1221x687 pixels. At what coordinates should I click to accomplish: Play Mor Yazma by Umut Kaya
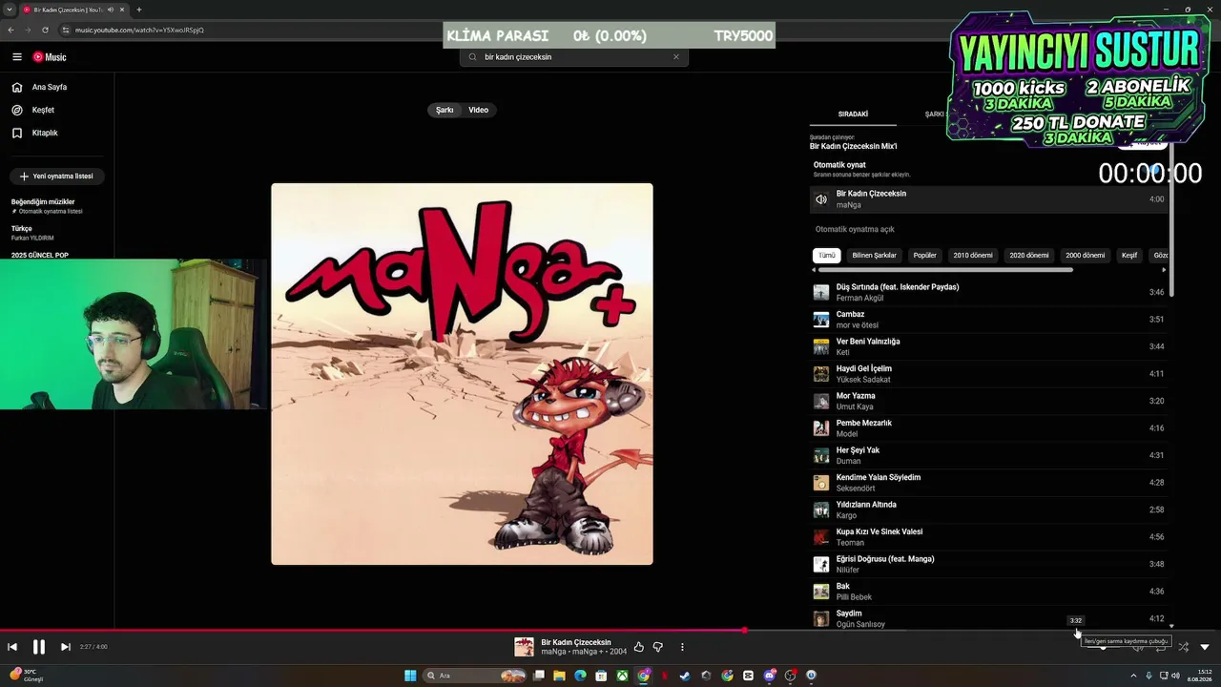click(988, 401)
